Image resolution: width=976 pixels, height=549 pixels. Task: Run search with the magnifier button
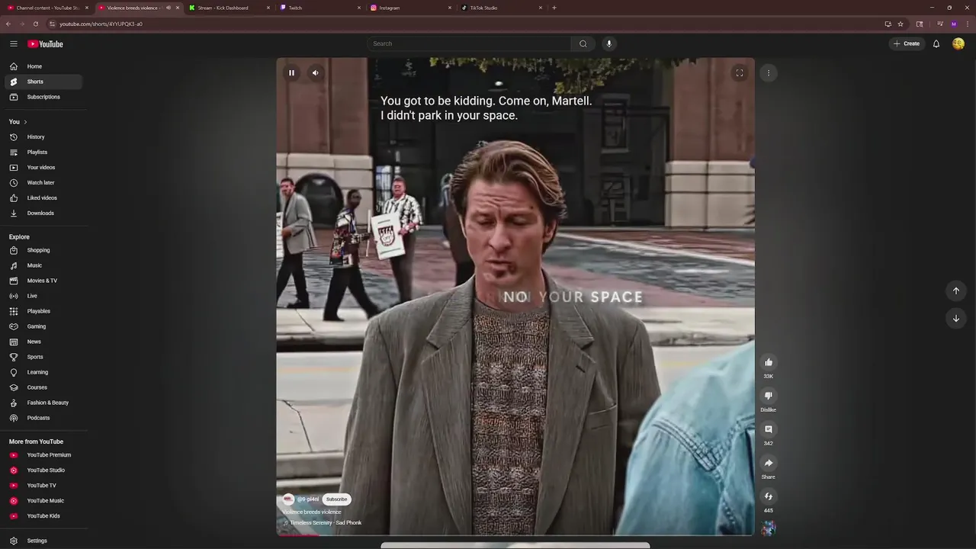point(583,43)
